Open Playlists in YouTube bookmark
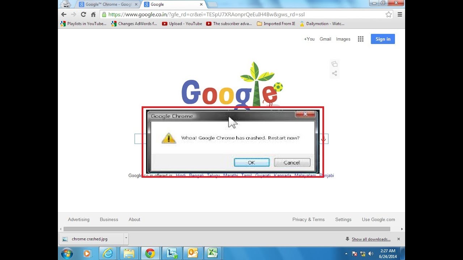The image size is (463, 260). (x=84, y=23)
